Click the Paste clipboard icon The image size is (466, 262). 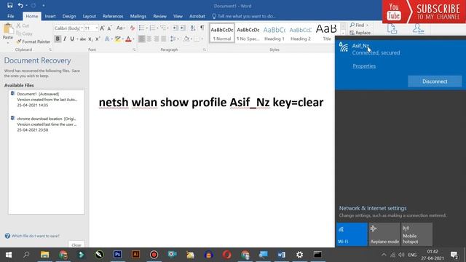click(8, 29)
